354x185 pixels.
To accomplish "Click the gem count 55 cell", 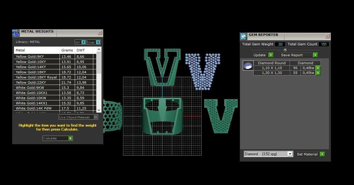I will pos(295,73).
